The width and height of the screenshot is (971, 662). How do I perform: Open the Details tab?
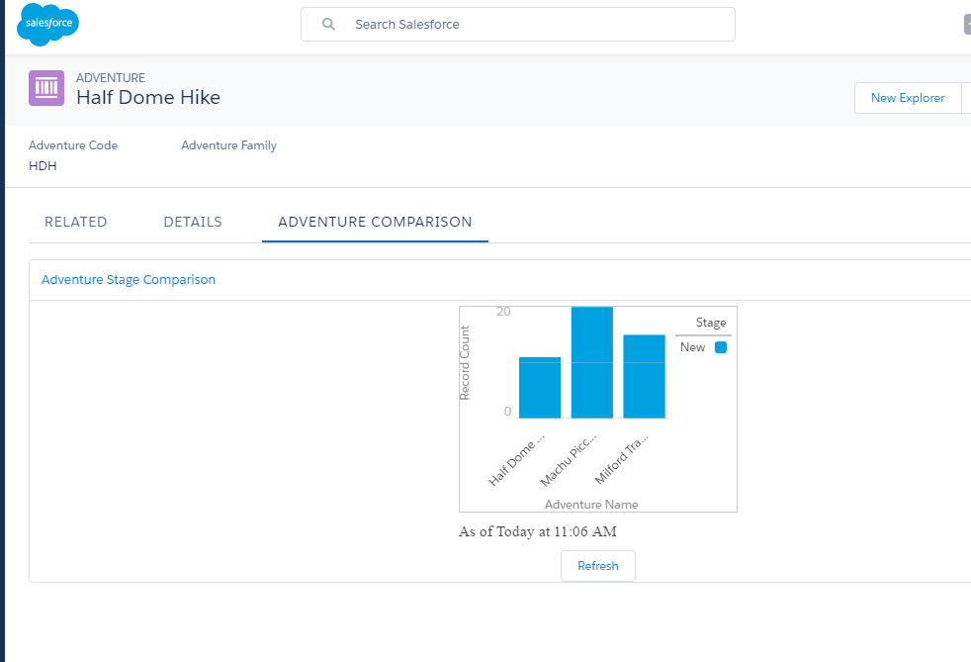[x=193, y=222]
